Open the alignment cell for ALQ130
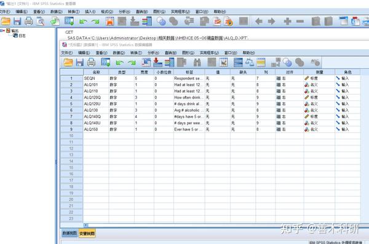The image size is (369, 244). pos(289,110)
